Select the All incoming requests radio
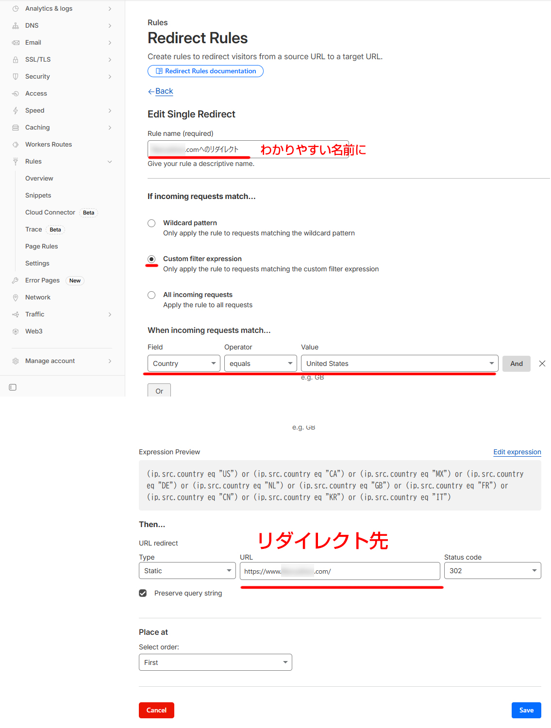 [x=151, y=295]
